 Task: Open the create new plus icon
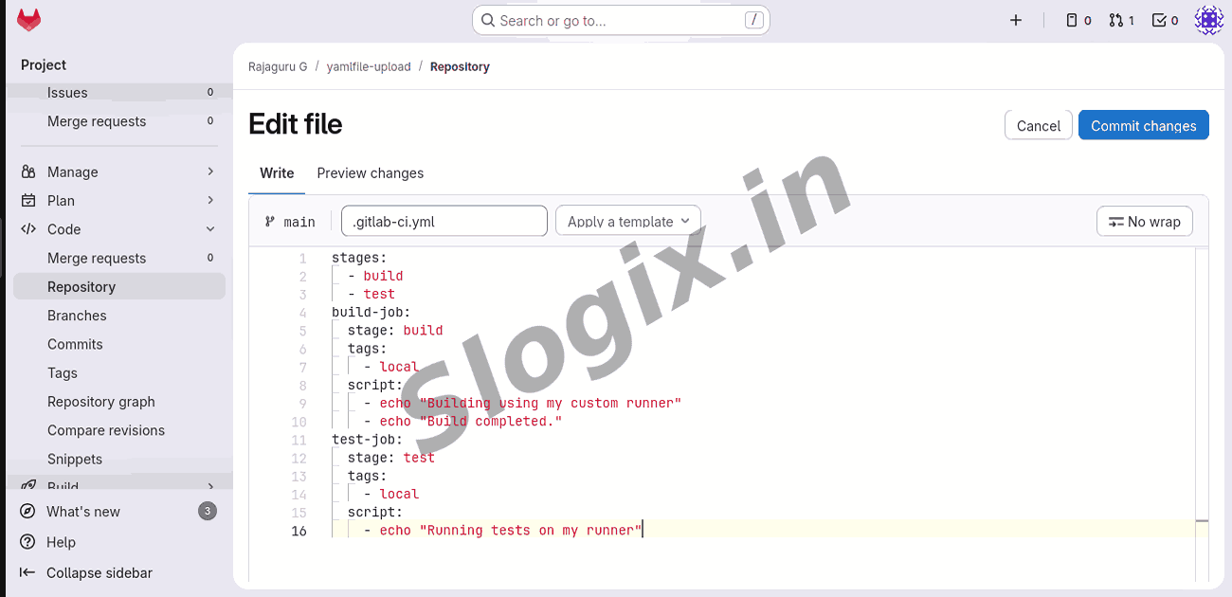[x=1016, y=20]
